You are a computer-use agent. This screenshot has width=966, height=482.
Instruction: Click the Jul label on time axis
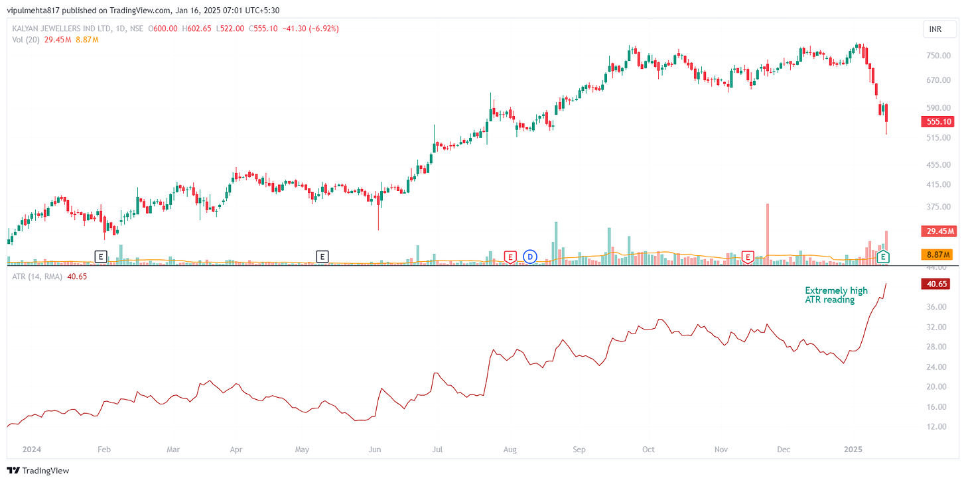click(x=437, y=449)
